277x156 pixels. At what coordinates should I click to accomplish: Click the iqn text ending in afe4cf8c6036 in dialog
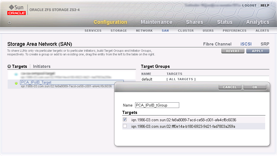pos(183,120)
